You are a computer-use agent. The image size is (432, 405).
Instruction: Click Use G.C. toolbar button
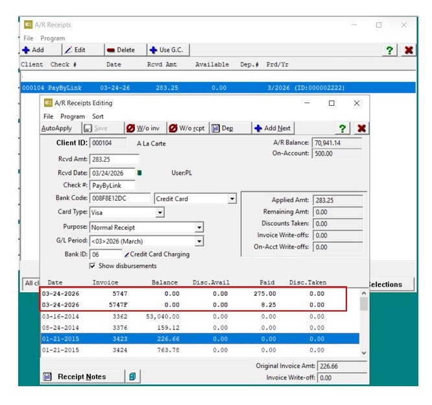pos(168,50)
